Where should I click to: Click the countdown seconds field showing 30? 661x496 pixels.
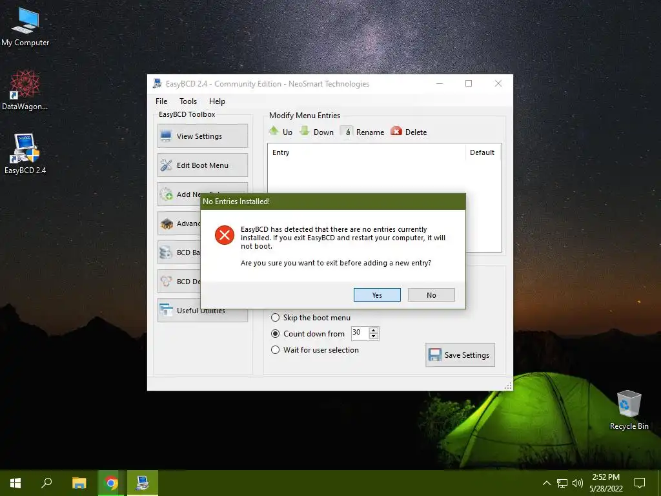[x=360, y=333]
